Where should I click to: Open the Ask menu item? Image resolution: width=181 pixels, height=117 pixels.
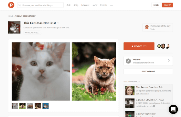[x=69, y=5]
